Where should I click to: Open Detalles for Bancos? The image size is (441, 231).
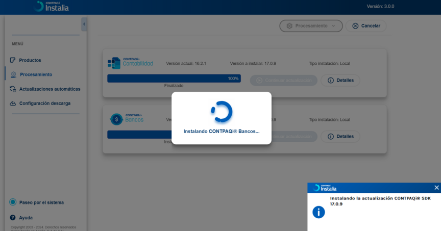click(x=340, y=137)
